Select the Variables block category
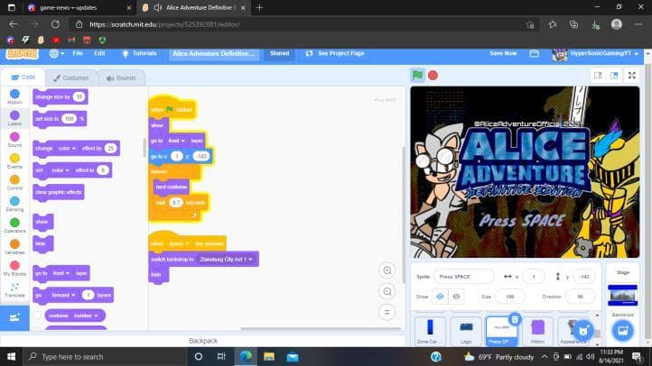 [14, 247]
